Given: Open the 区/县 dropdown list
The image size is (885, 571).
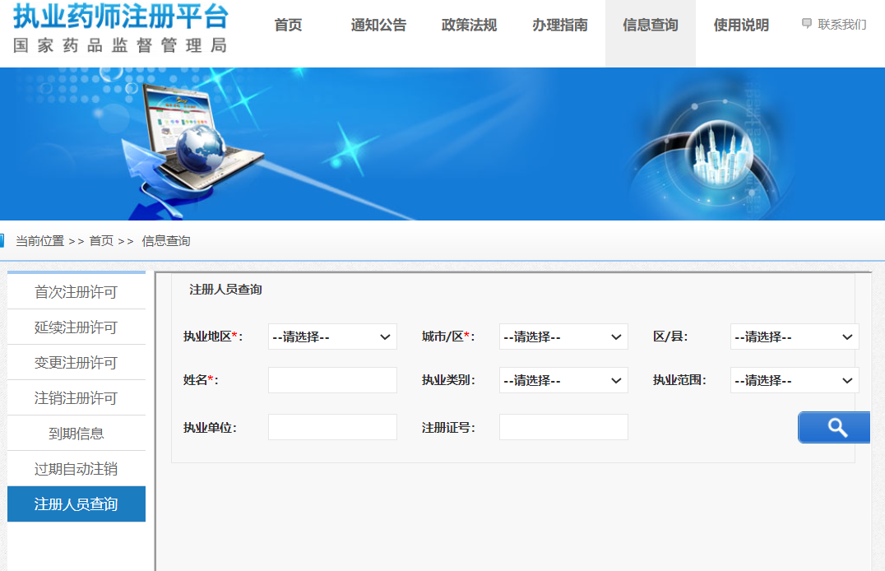Looking at the screenshot, I should point(795,337).
